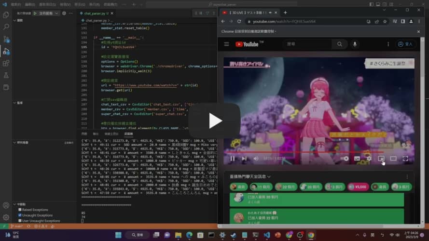Image resolution: width=429 pixels, height=241 pixels.
Task: Uncheck the Uncaught Exceptions breakpoint checkbox
Action: tap(20, 215)
